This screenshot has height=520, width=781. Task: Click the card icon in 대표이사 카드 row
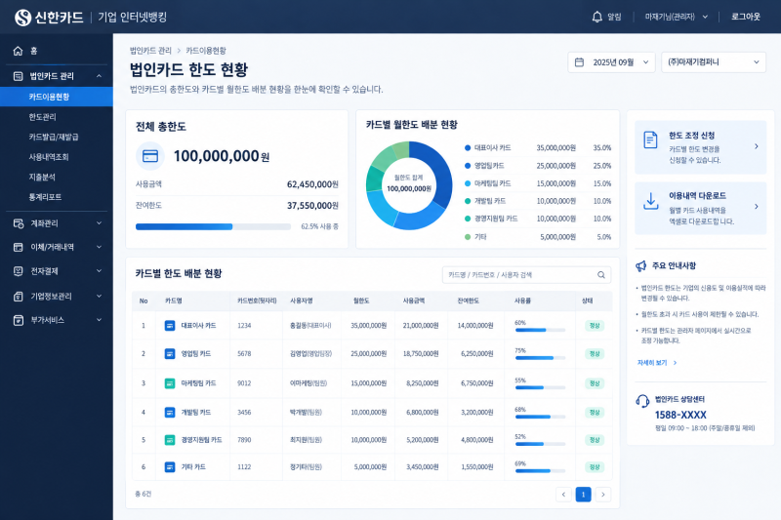(170, 326)
